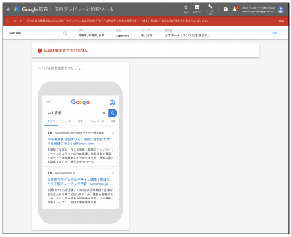Viewport: 291px width, 237px height.
Task: Open hamburger menu in mobile preview
Action: [49, 102]
